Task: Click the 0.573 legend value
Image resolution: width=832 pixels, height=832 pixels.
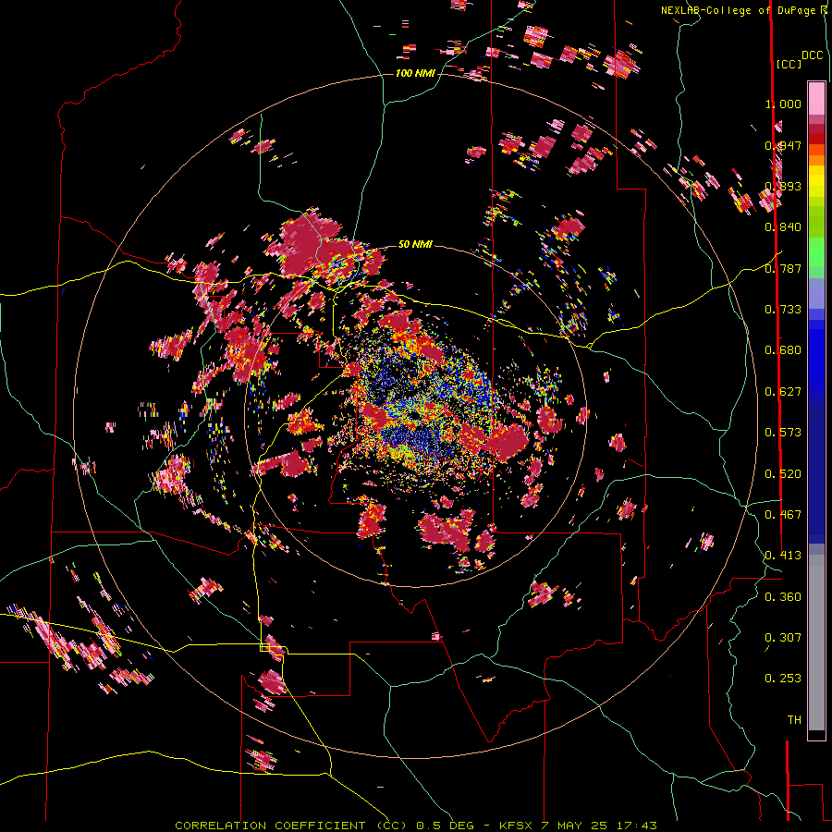Action: 783,433
